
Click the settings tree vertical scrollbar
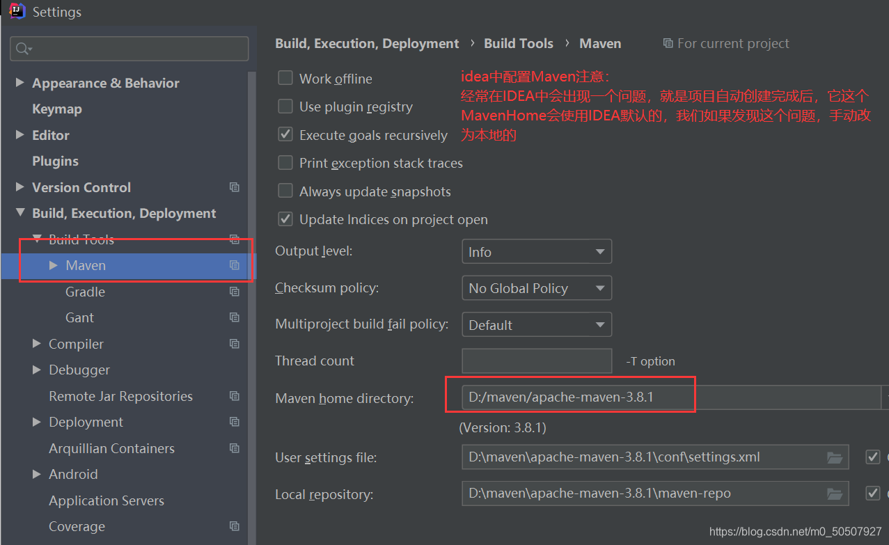[x=252, y=306]
